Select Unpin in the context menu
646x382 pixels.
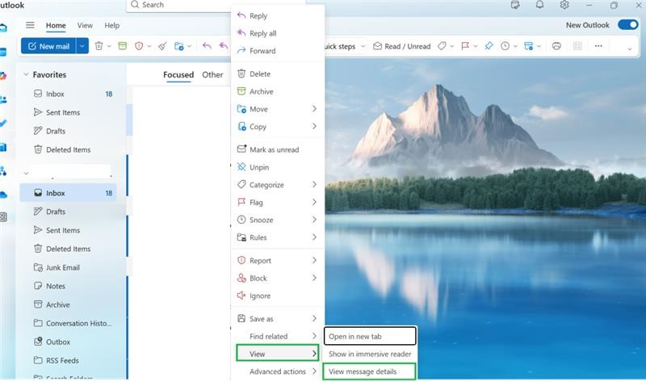click(x=277, y=167)
